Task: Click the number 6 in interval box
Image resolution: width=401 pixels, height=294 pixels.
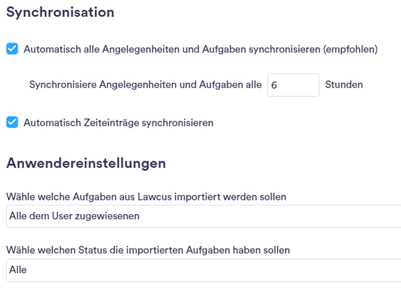Action: (x=274, y=85)
